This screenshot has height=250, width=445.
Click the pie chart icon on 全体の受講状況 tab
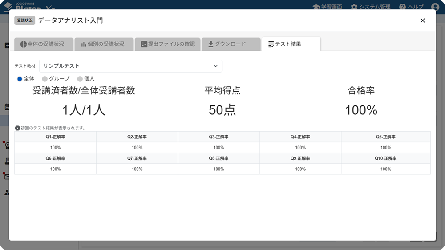pyautogui.click(x=24, y=44)
